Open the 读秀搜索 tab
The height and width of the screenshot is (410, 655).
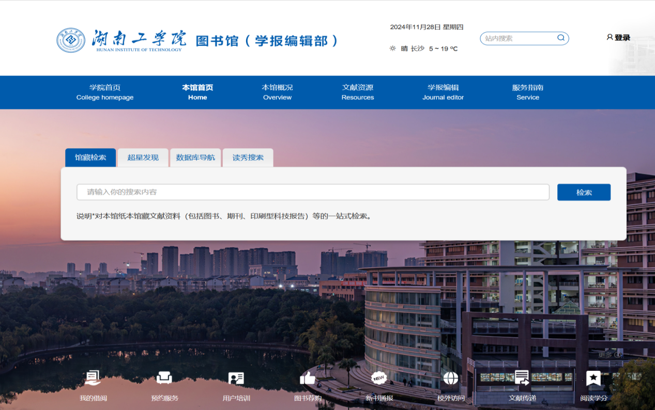[x=248, y=157]
